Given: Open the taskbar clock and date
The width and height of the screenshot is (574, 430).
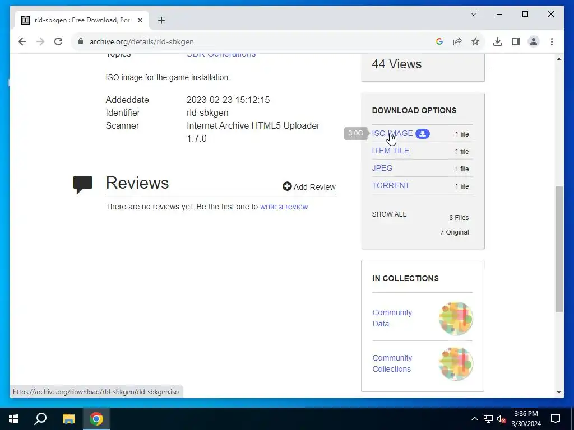Looking at the screenshot, I should point(526,419).
